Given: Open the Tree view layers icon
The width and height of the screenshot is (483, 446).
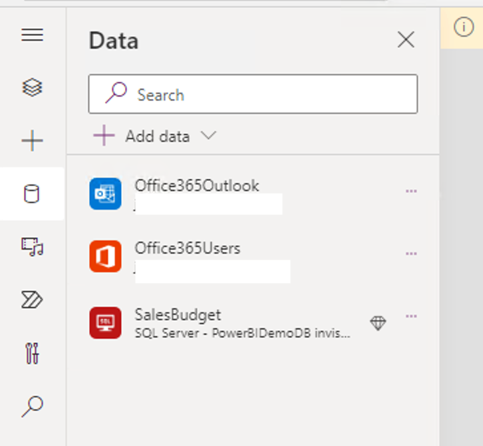Looking at the screenshot, I should [x=32, y=87].
